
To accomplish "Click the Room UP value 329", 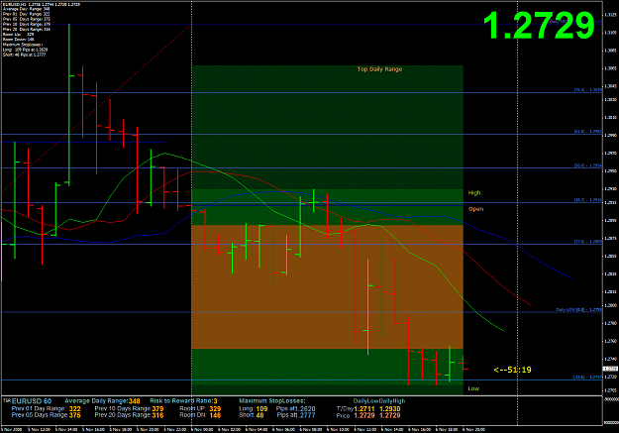I will click(x=215, y=409).
